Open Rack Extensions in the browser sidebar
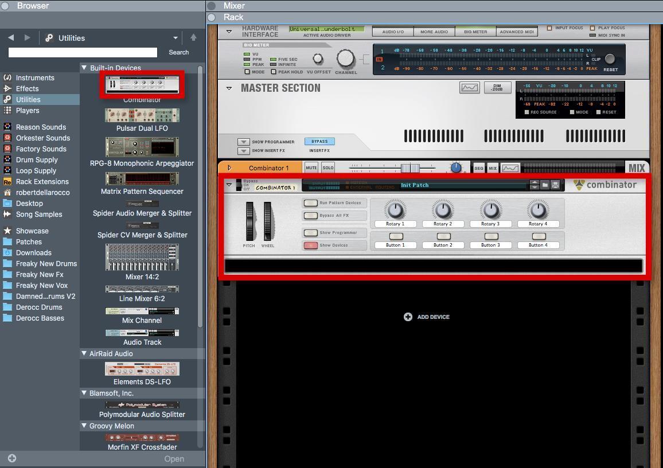 tap(42, 181)
